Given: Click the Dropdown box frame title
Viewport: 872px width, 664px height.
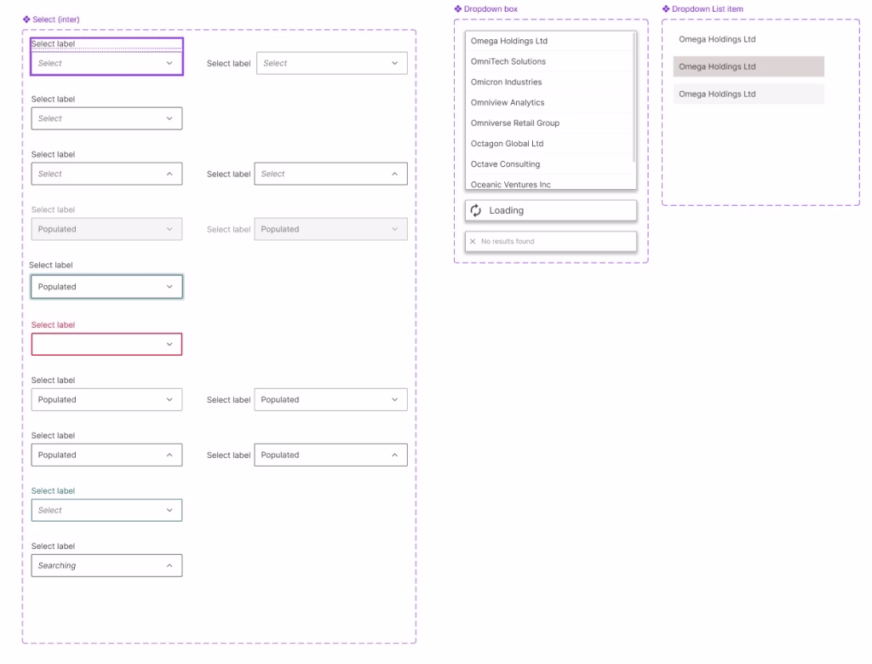Looking at the screenshot, I should 490,9.
